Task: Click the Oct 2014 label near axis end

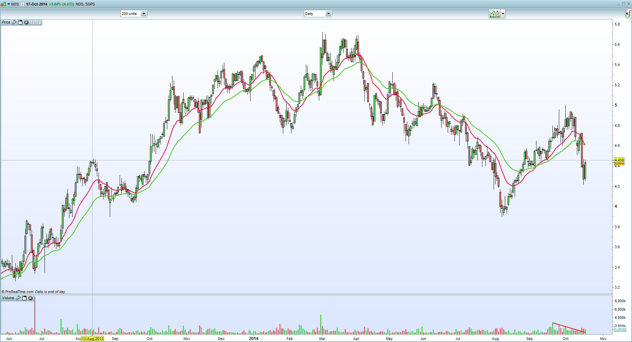Action: point(565,339)
